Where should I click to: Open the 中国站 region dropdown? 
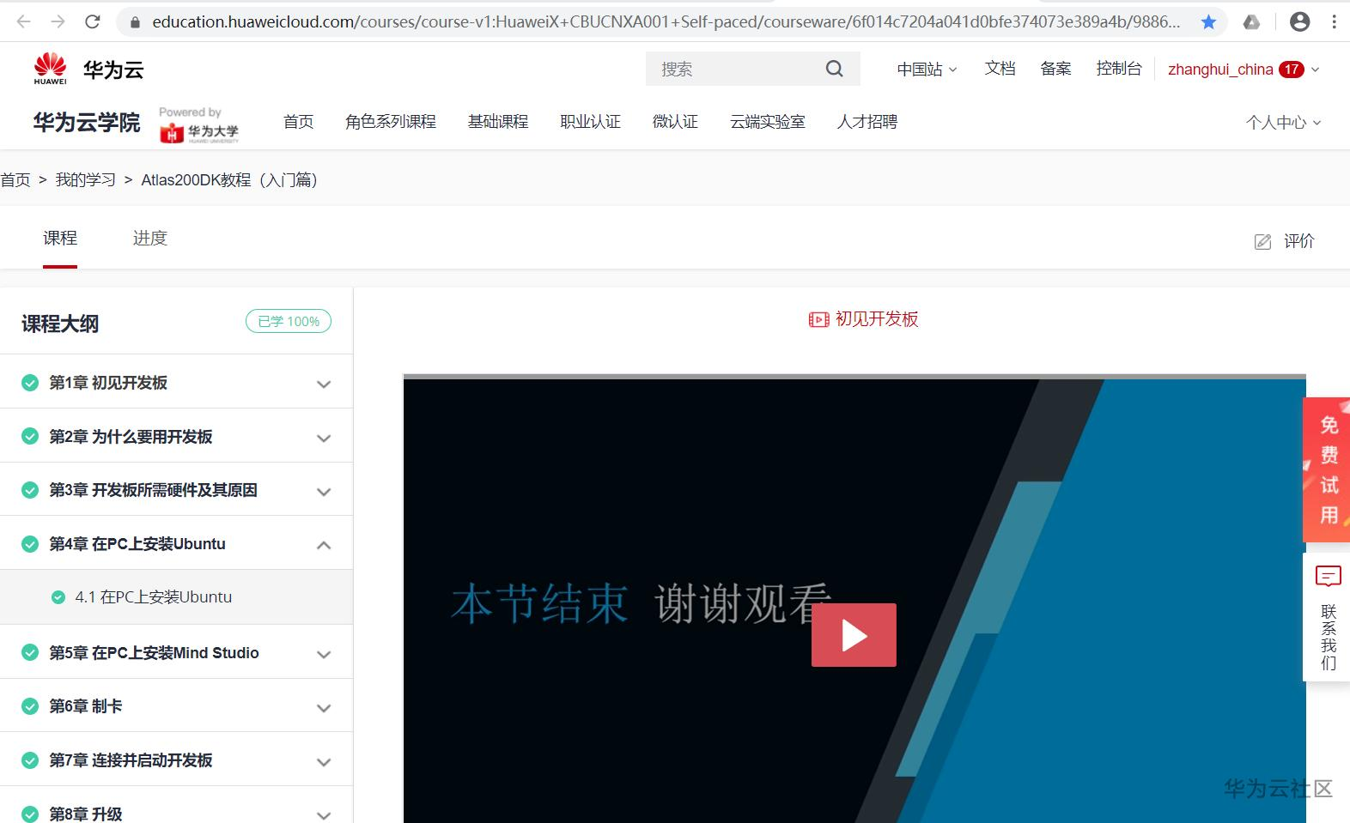click(927, 70)
